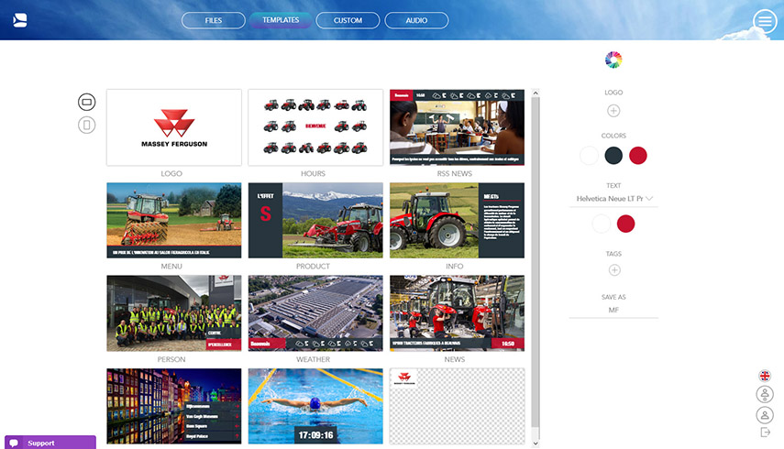This screenshot has height=449, width=784.
Task: Select the INFO template thumbnail
Action: click(x=457, y=220)
